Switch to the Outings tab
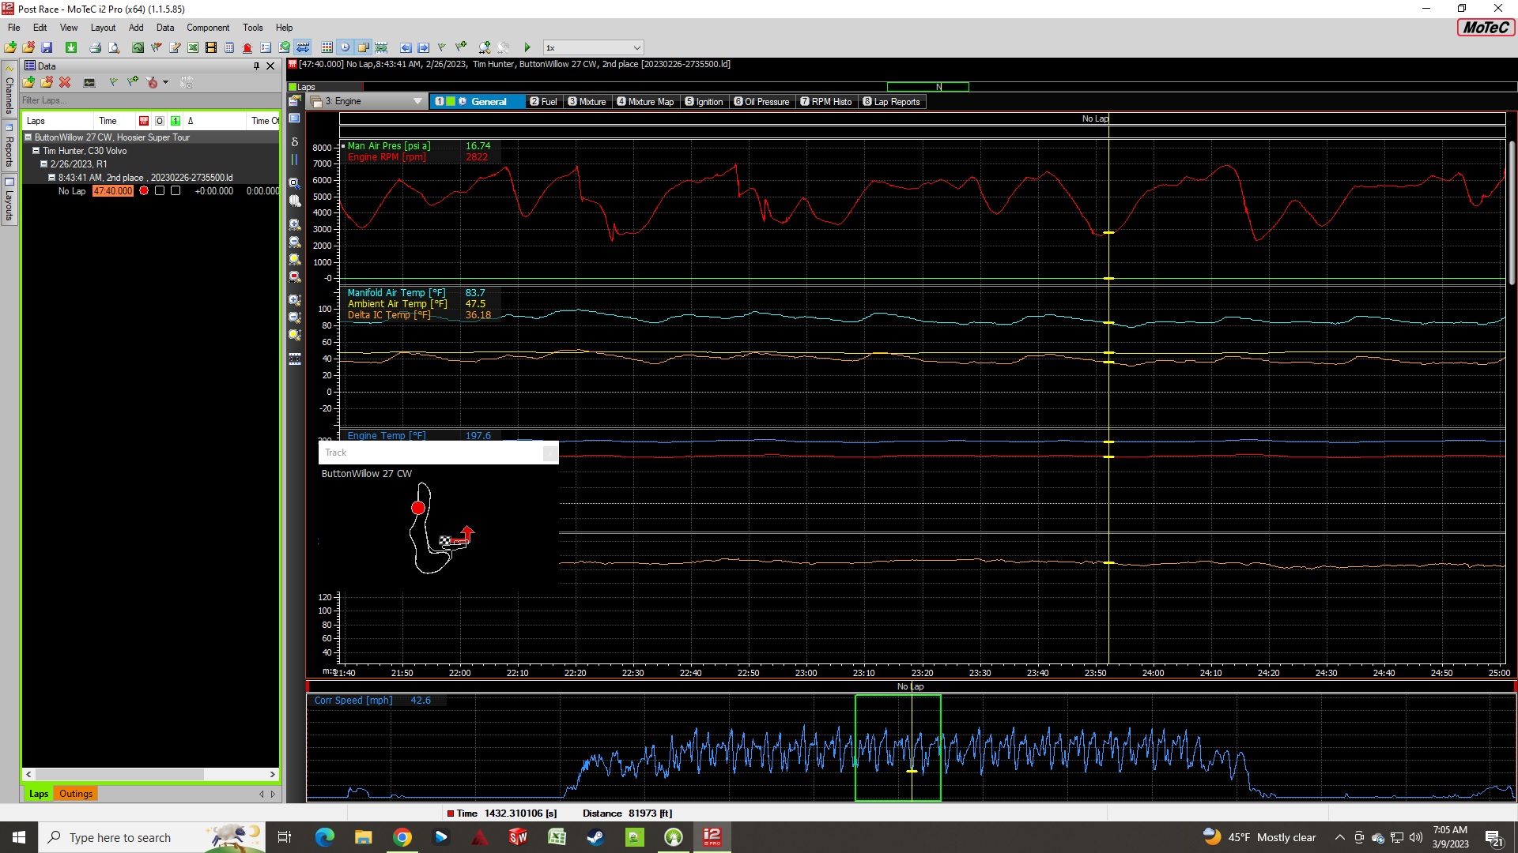Screen dimensions: 1518x853 tap(76, 794)
